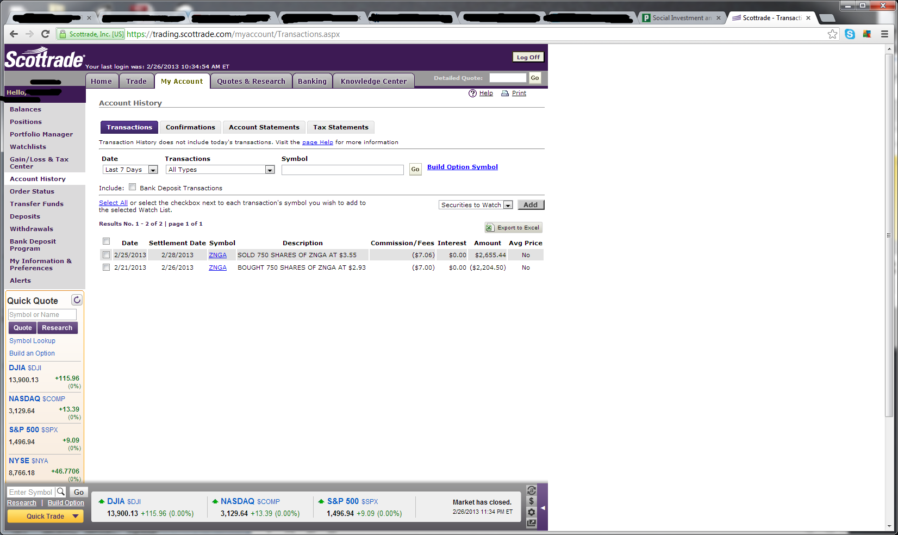
Task: Open the gear settings icon in ticker bar
Action: pos(532,512)
